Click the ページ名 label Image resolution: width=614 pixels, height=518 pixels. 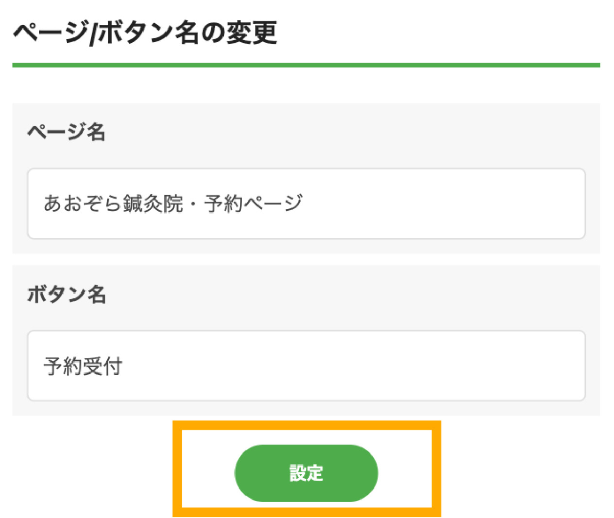pyautogui.click(x=66, y=132)
